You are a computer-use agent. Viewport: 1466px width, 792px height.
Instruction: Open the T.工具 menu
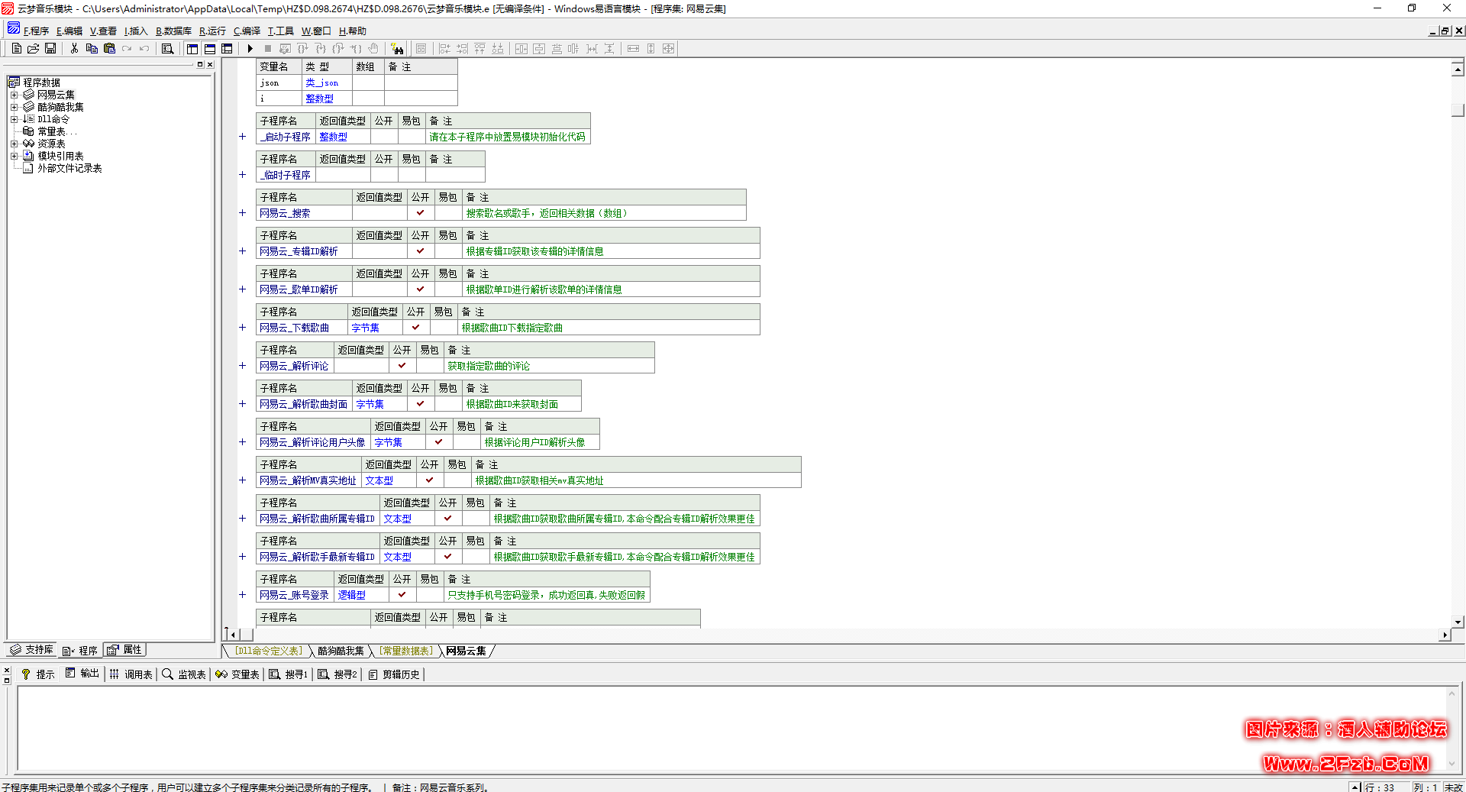coord(280,31)
